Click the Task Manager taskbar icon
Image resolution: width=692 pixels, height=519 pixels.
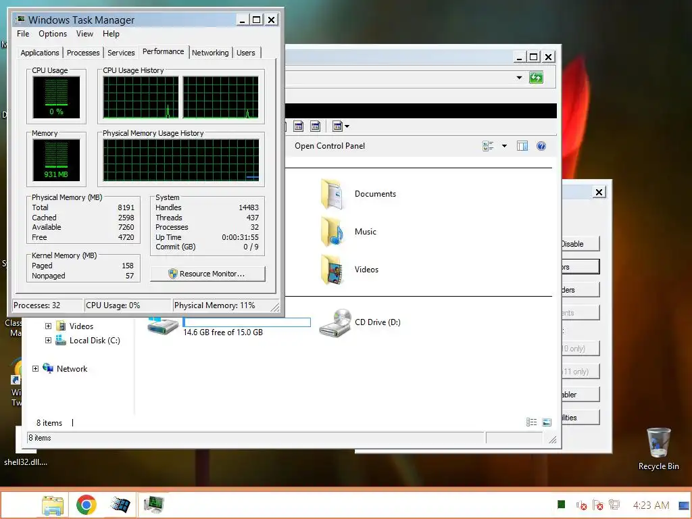tap(153, 505)
